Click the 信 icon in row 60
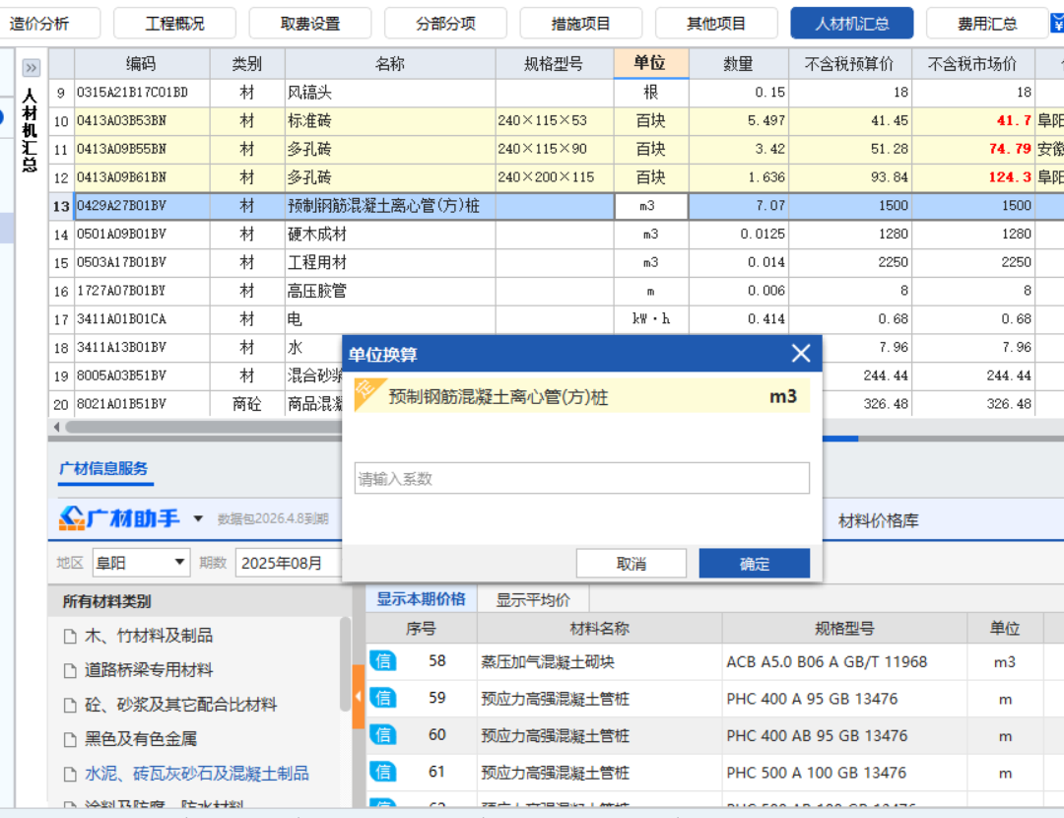Viewport: 1064px width, 818px height. pos(383,735)
